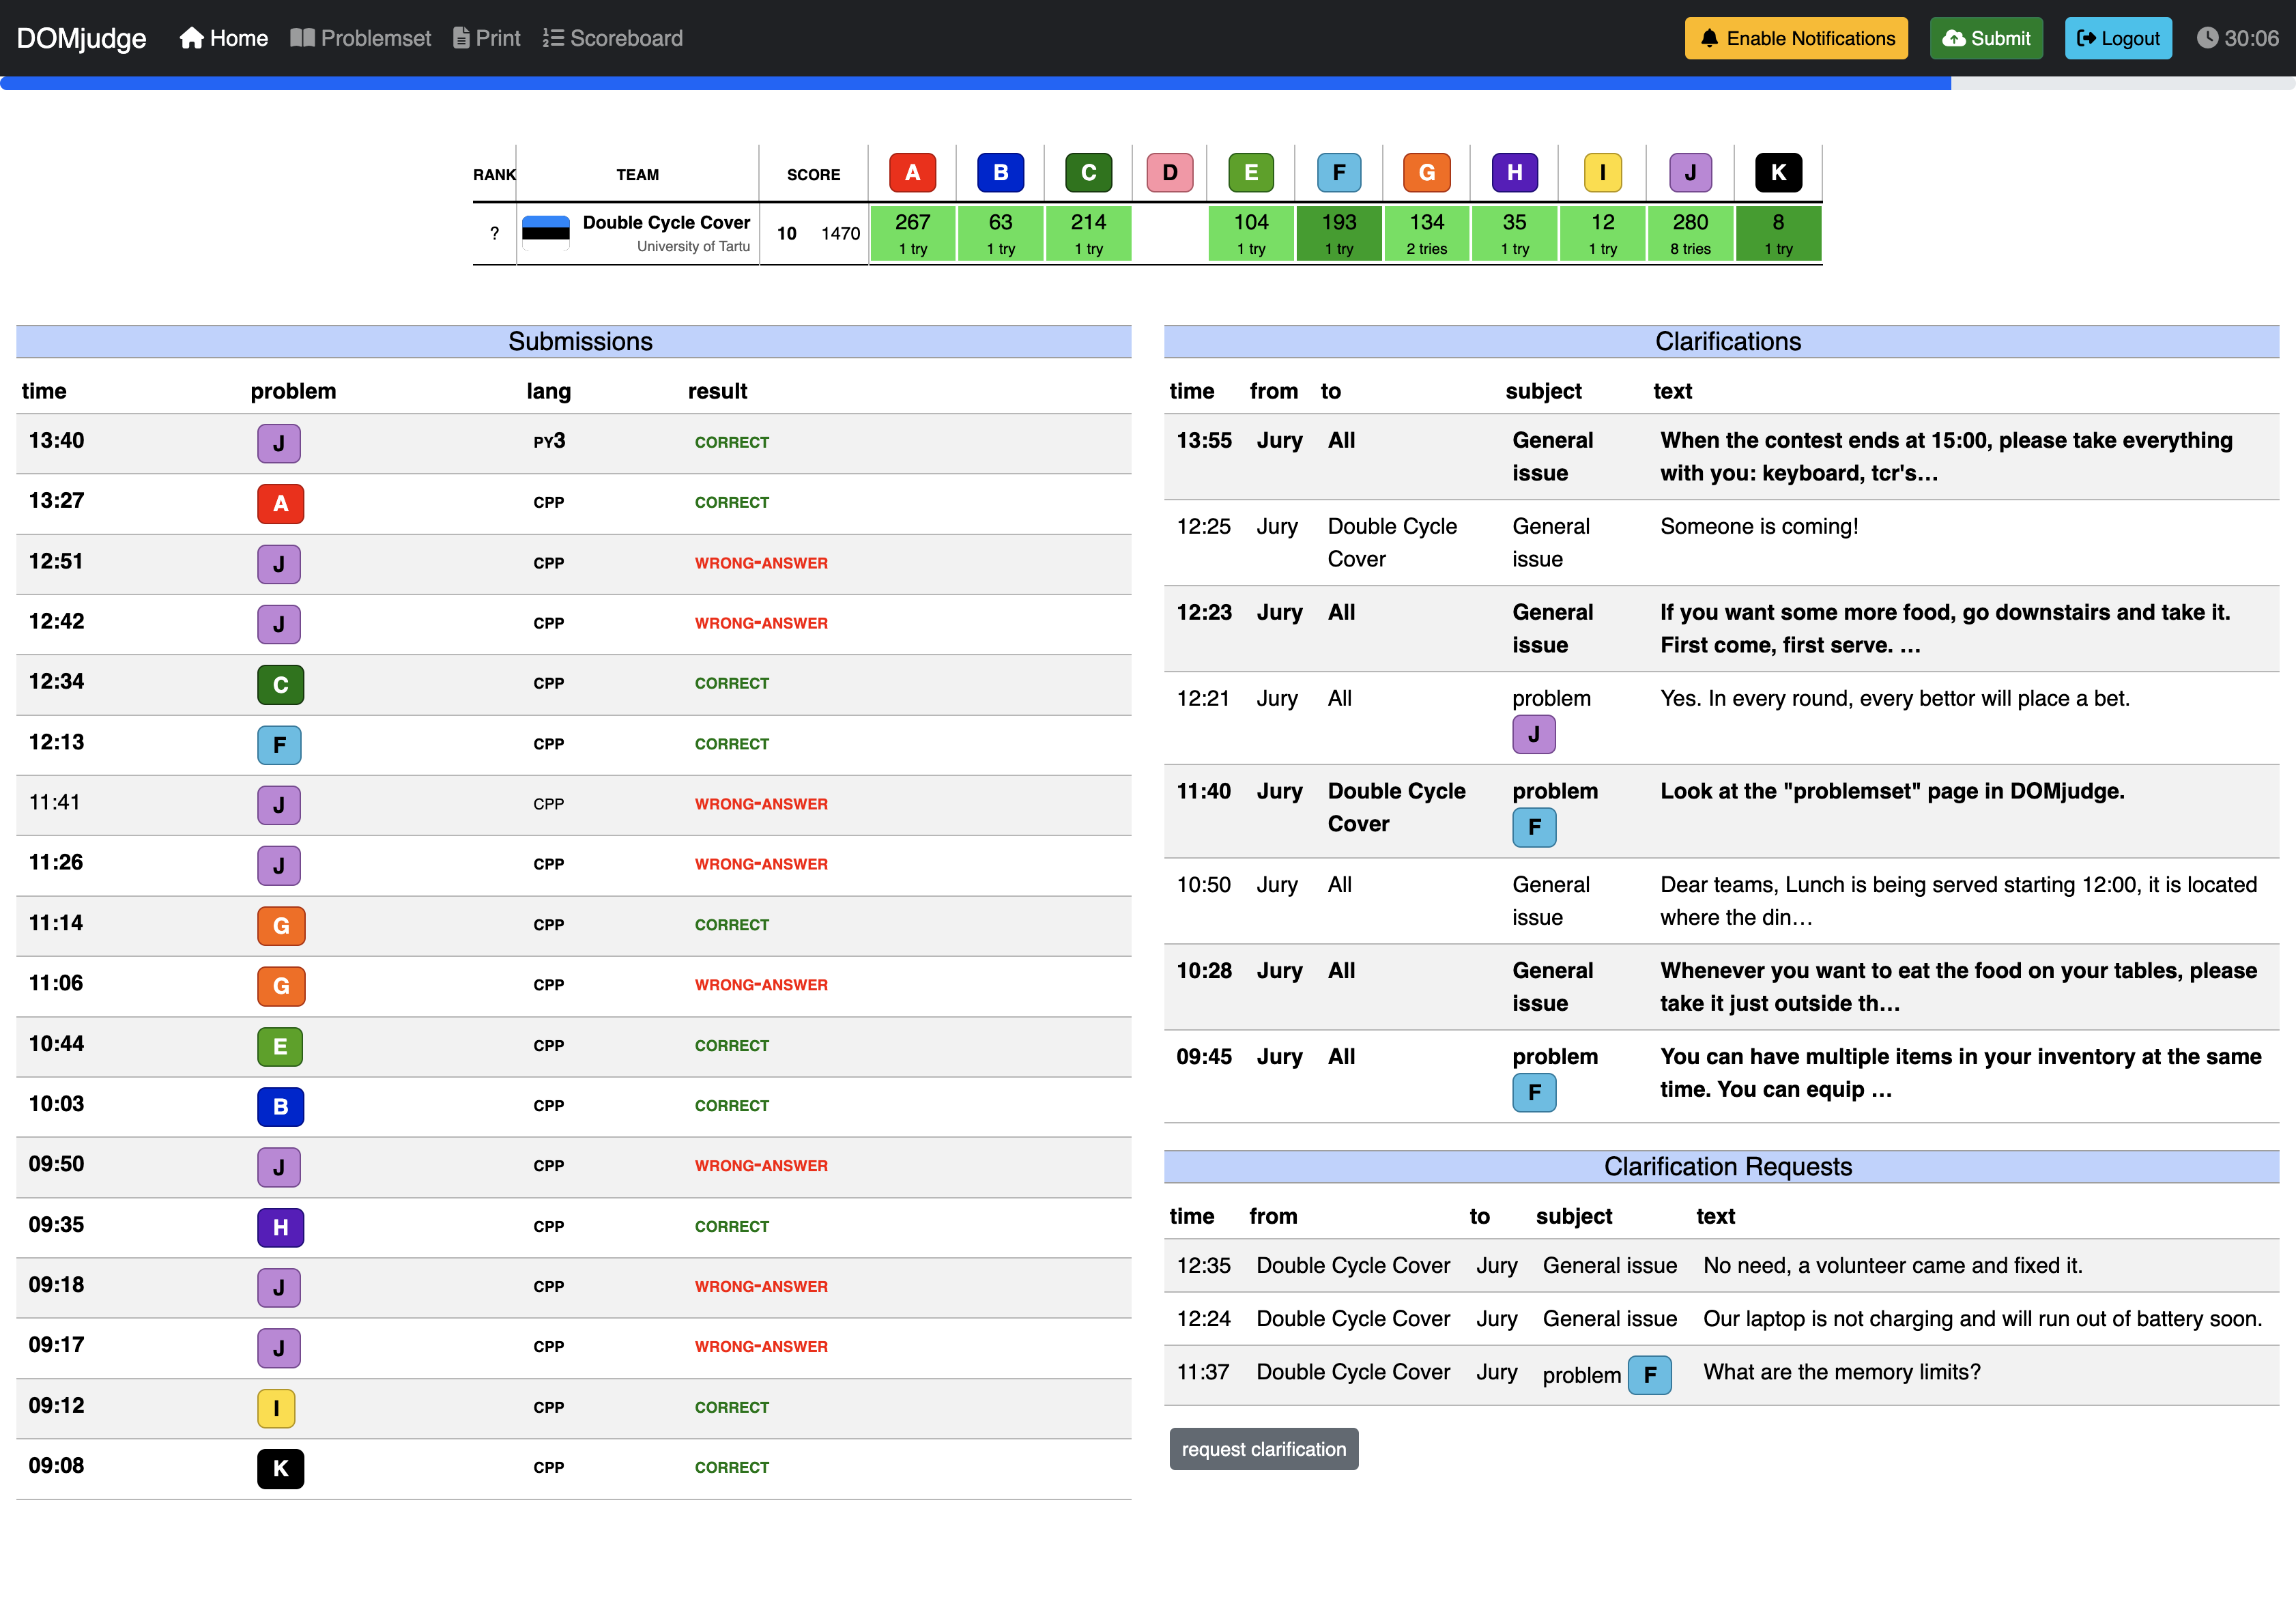Click problem D badge in scoreboard header
Viewport: 2296px width, 1608px height.
(1169, 173)
